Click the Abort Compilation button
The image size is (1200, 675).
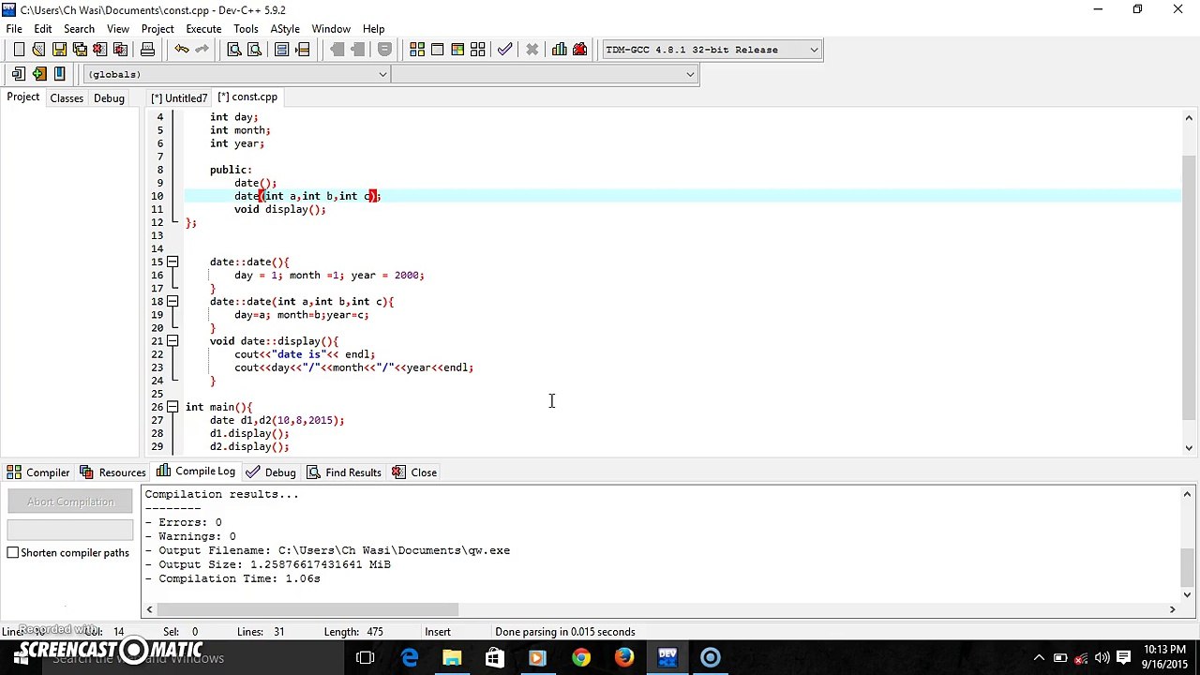(x=70, y=502)
